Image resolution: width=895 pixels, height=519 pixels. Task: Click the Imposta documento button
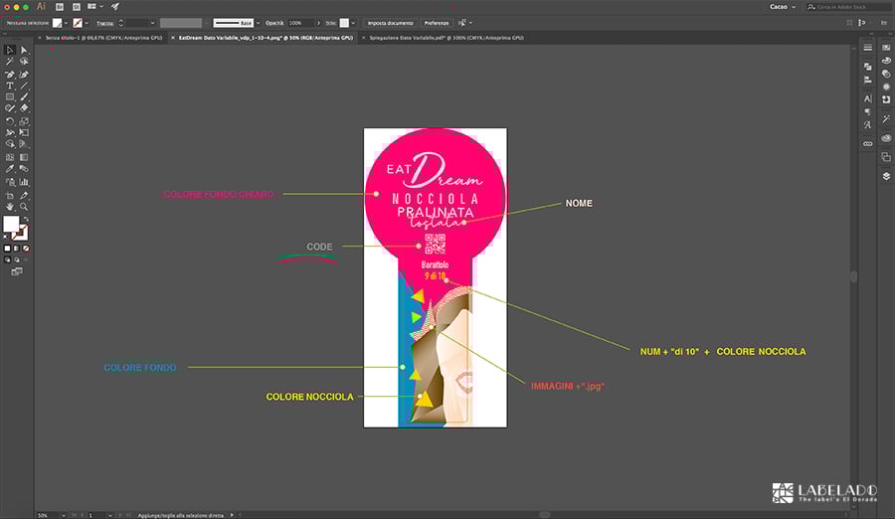click(x=391, y=24)
